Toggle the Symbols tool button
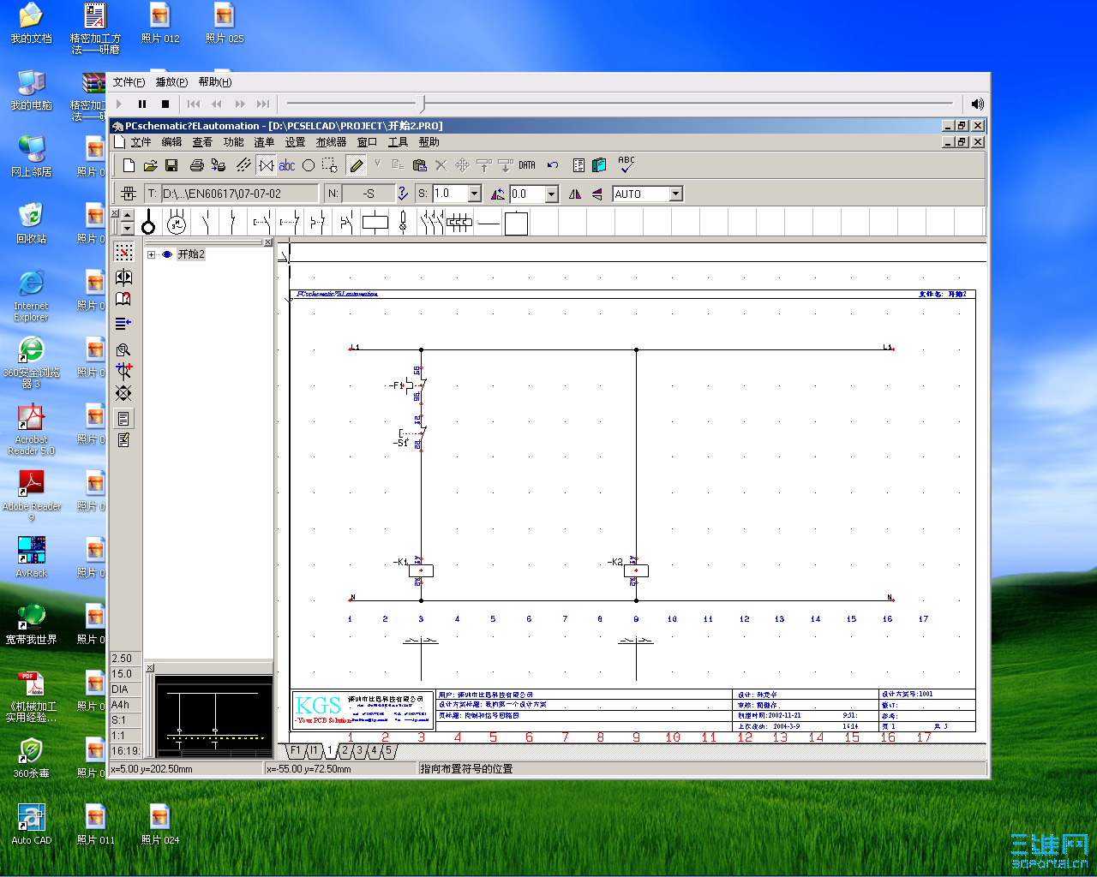Image resolution: width=1097 pixels, height=877 pixels. (x=267, y=165)
